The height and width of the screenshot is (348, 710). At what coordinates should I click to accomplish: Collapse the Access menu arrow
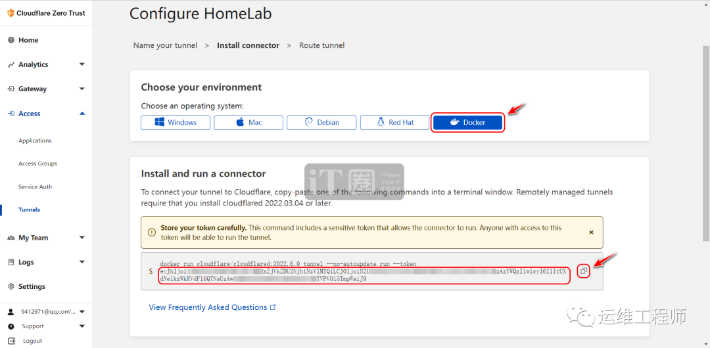tap(82, 114)
